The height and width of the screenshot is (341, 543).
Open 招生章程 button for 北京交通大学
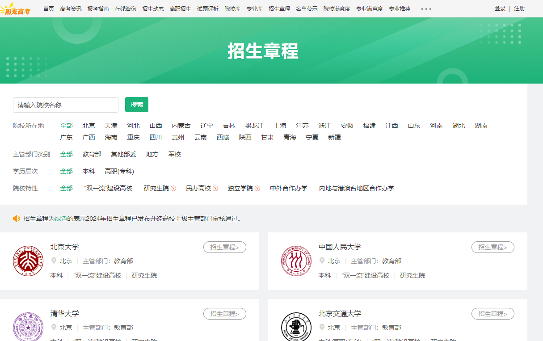click(x=493, y=314)
